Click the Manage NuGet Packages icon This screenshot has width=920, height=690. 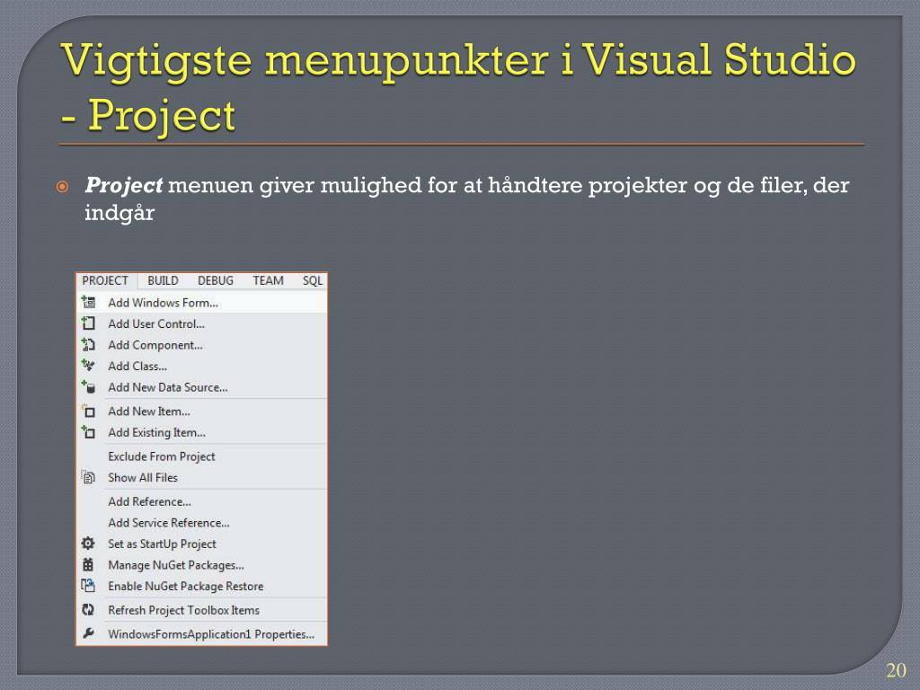pos(88,564)
